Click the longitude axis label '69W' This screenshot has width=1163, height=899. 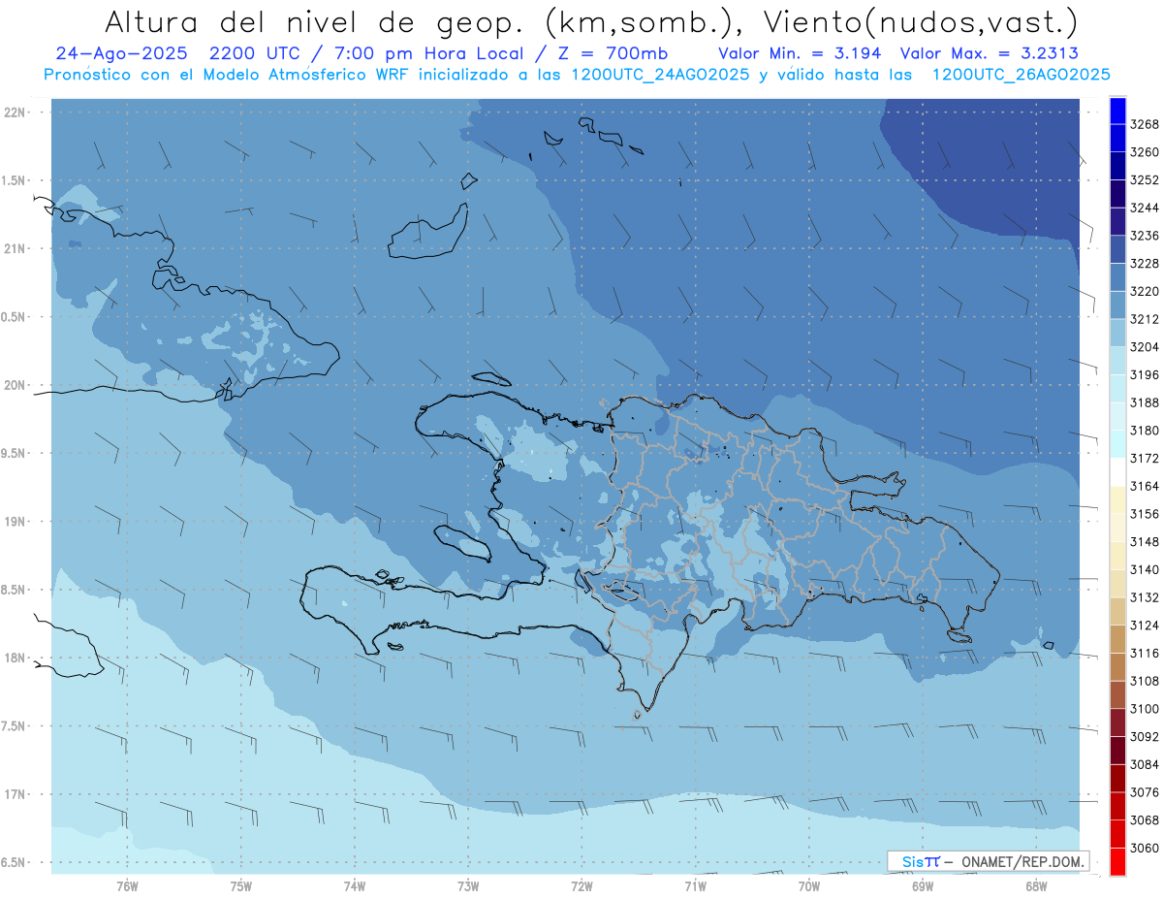coord(923,886)
